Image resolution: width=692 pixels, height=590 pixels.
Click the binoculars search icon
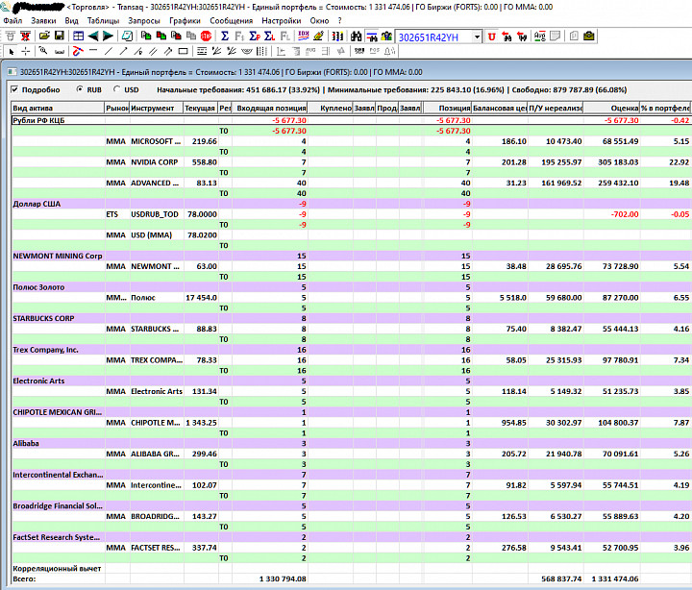click(x=357, y=37)
